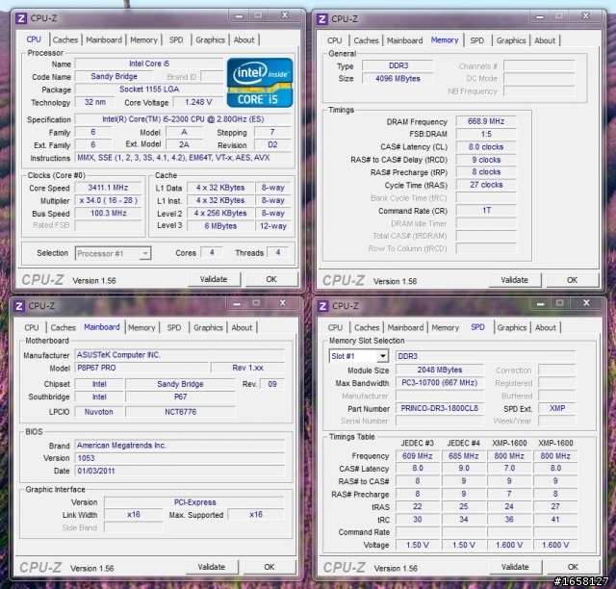This screenshot has height=589, width=616.
Task: Click OK in the SPD window
Action: tap(574, 567)
